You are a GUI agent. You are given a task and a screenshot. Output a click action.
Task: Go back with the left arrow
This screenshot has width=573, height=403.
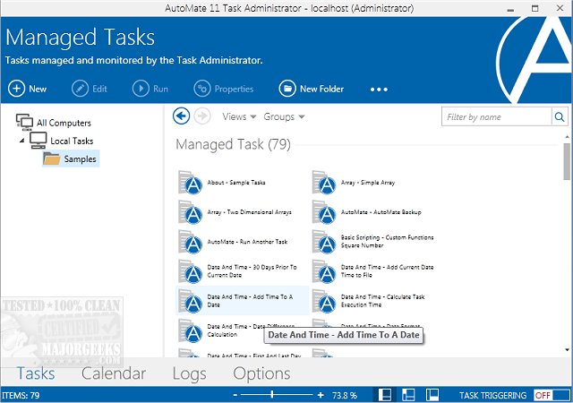tap(181, 116)
